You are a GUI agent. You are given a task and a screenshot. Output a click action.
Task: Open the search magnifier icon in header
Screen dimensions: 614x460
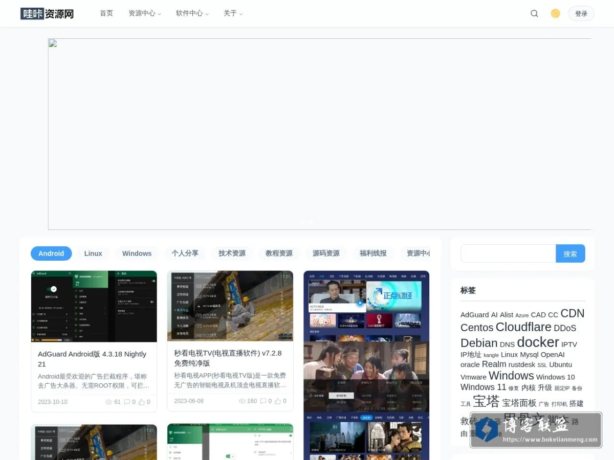pyautogui.click(x=534, y=14)
